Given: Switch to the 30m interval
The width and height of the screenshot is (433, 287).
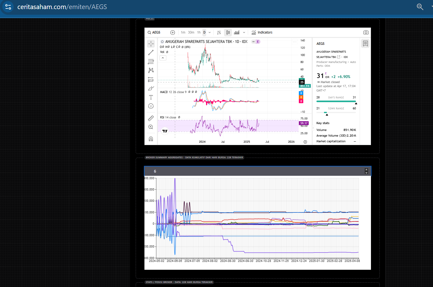Looking at the screenshot, I should click(191, 32).
